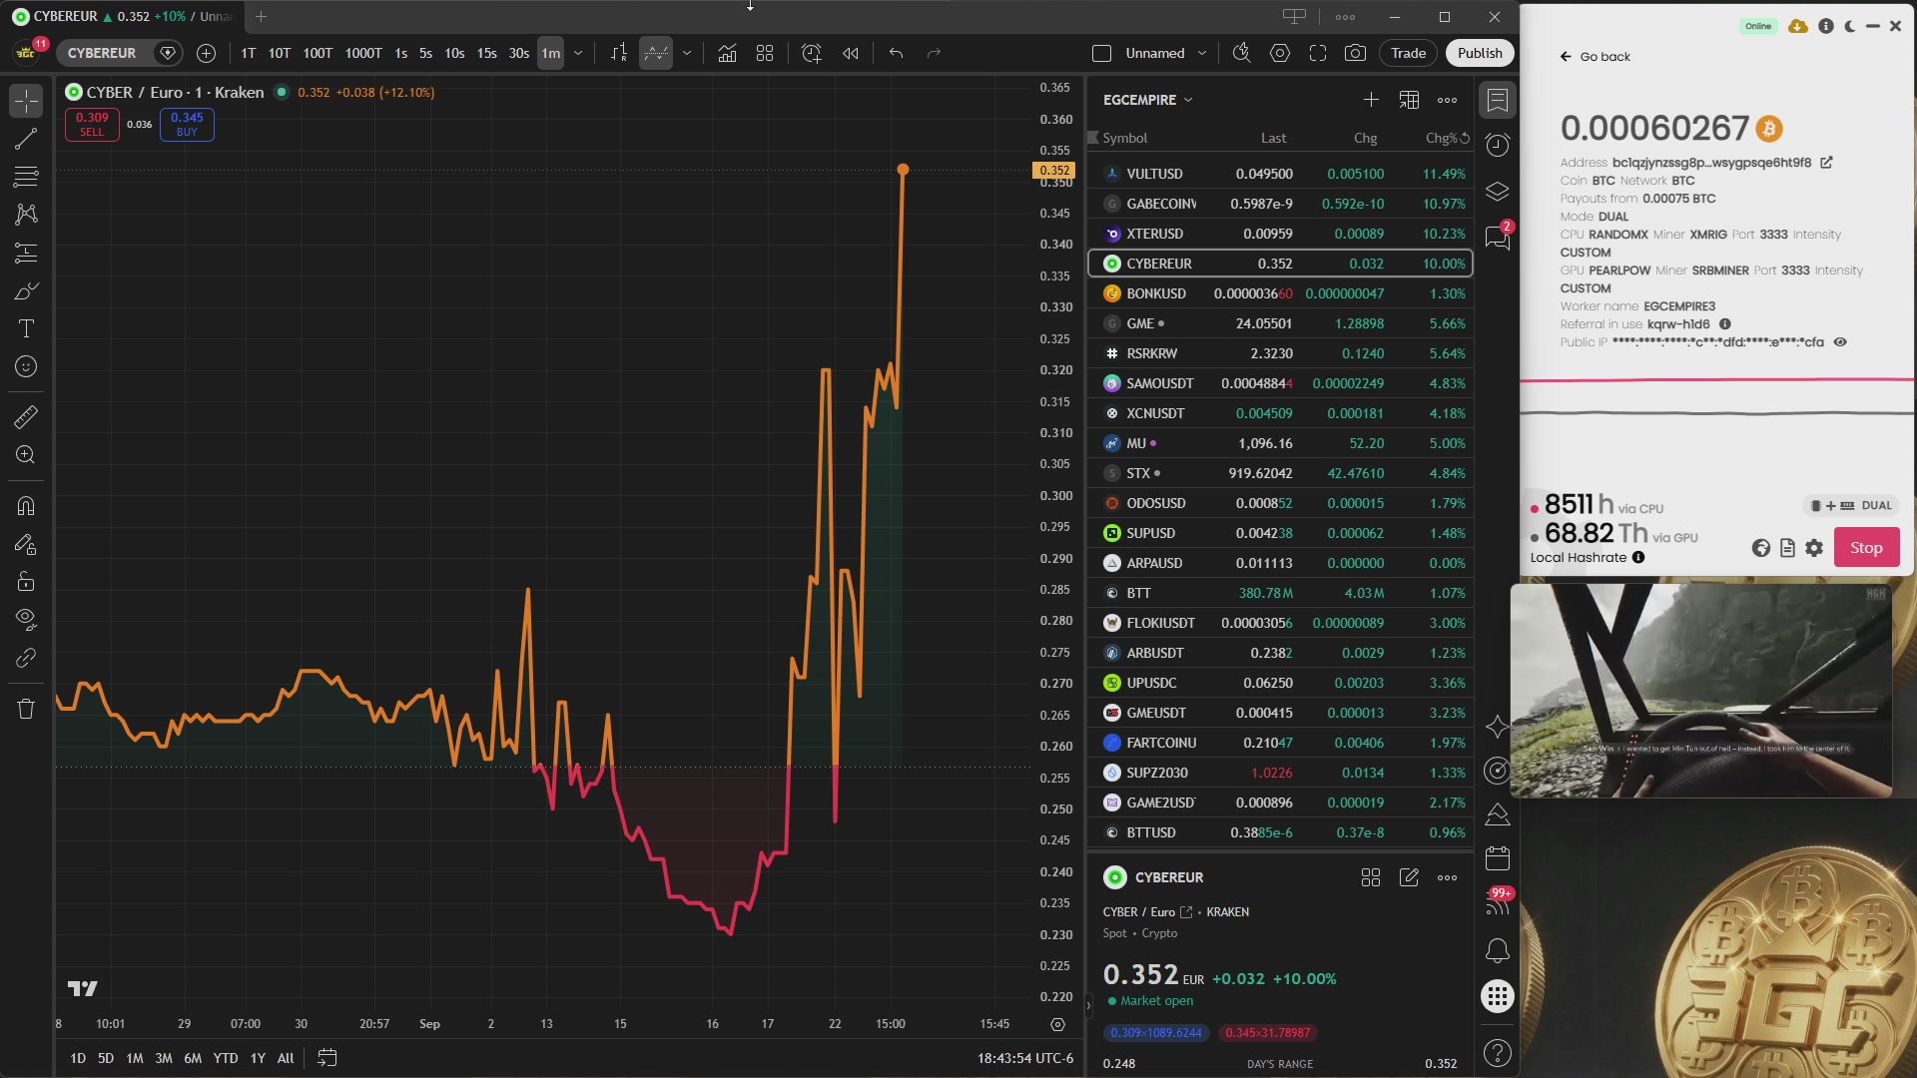The height and width of the screenshot is (1078, 1917).
Task: Open the miner settings gear icon
Action: point(1814,547)
